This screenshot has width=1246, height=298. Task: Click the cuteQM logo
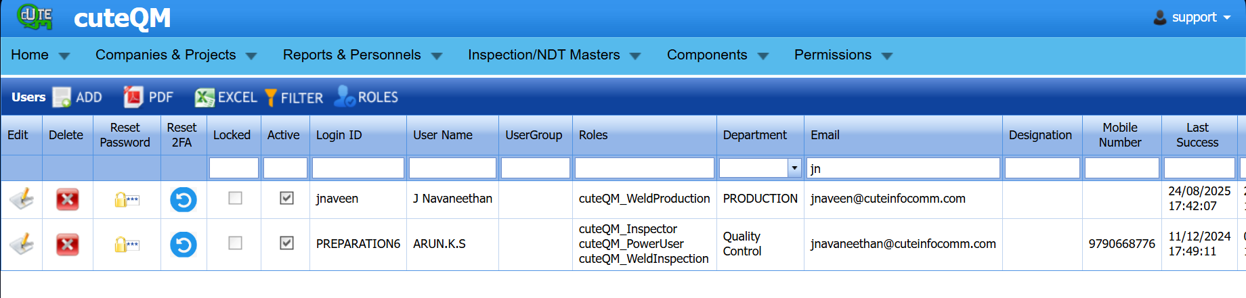[35, 17]
